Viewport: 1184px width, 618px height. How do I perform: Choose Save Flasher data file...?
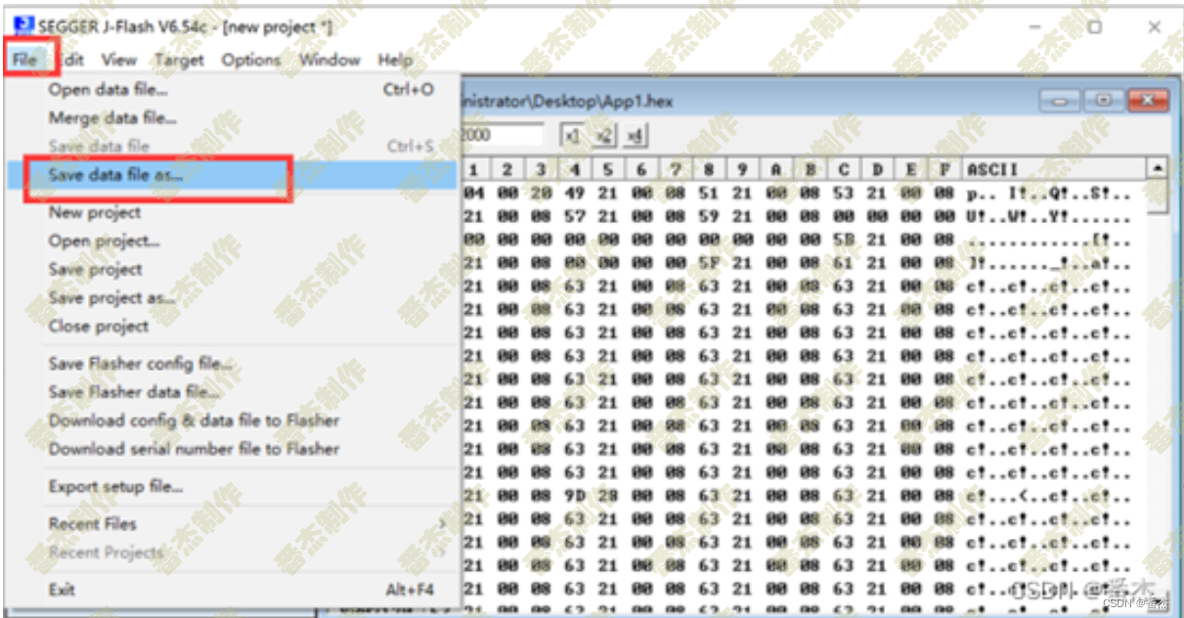click(233, 392)
